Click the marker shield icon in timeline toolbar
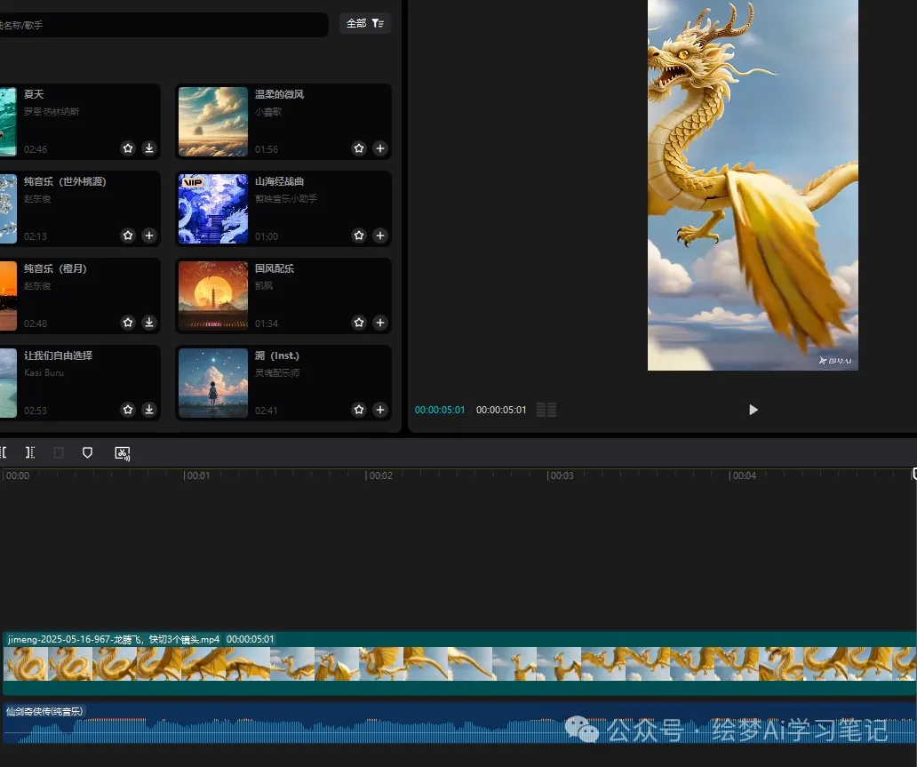The height and width of the screenshot is (767, 917). pyautogui.click(x=87, y=452)
